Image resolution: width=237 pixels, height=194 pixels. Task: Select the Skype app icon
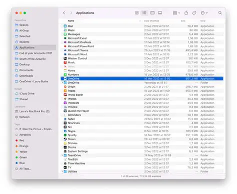pyautogui.click(x=65, y=131)
